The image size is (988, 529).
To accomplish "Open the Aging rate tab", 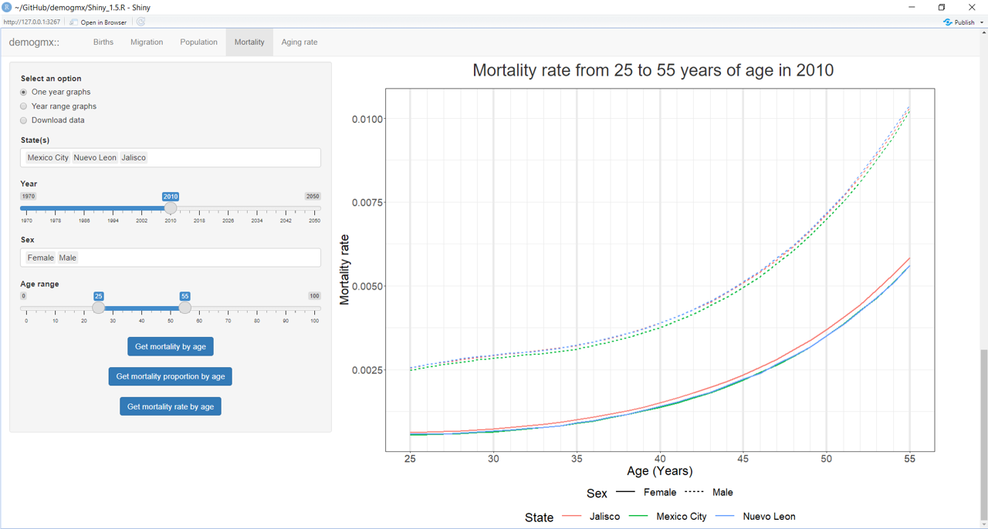I will (x=299, y=42).
